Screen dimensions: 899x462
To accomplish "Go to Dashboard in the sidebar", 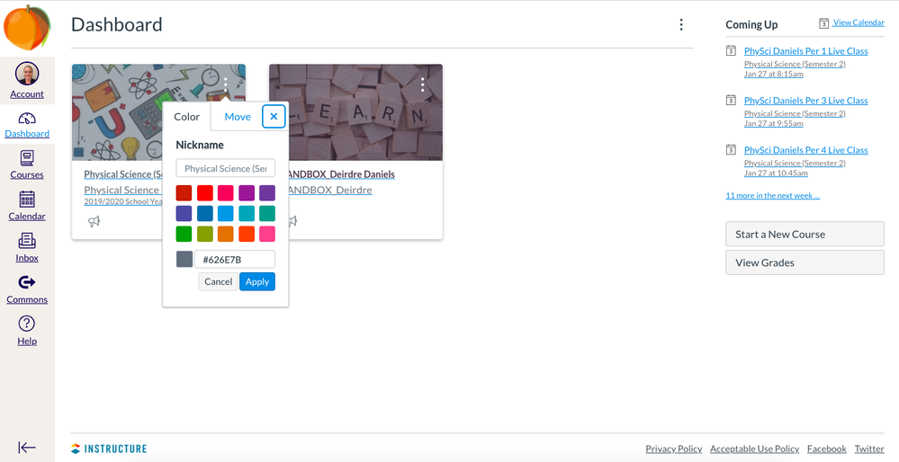I will pos(27,125).
